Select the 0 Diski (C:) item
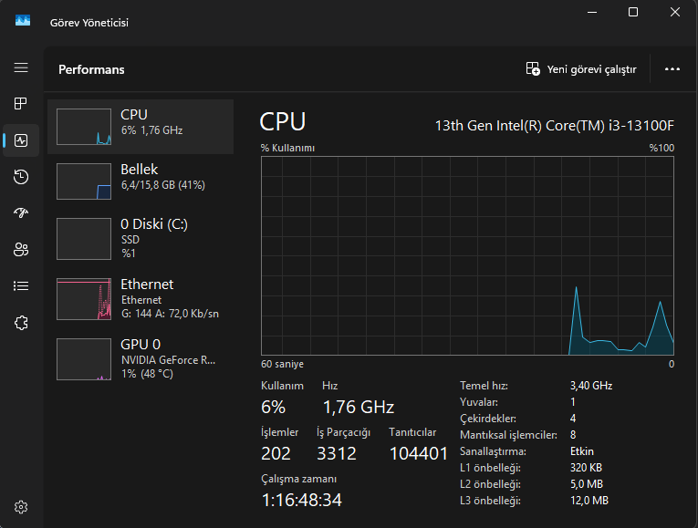 [141, 237]
